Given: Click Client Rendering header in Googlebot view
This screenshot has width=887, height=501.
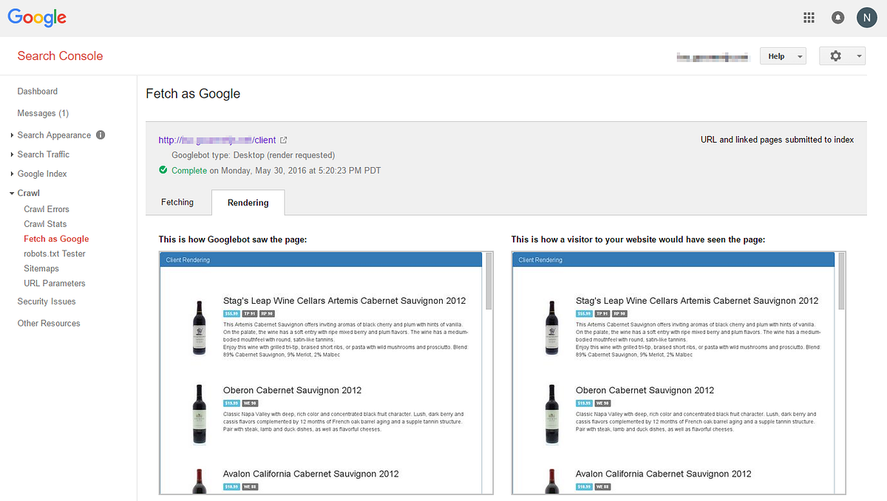Looking at the screenshot, I should pyautogui.click(x=321, y=260).
